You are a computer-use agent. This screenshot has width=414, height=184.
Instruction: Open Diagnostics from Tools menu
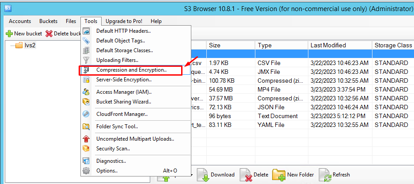(x=136, y=161)
